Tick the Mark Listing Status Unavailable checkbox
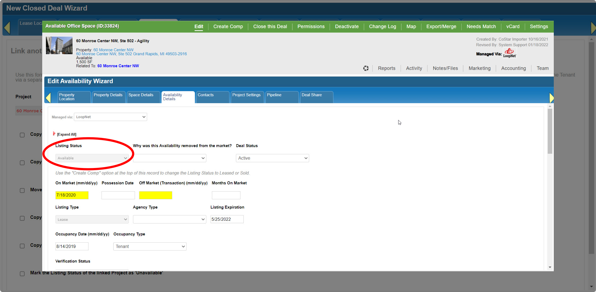The width and height of the screenshot is (596, 292). (x=22, y=274)
